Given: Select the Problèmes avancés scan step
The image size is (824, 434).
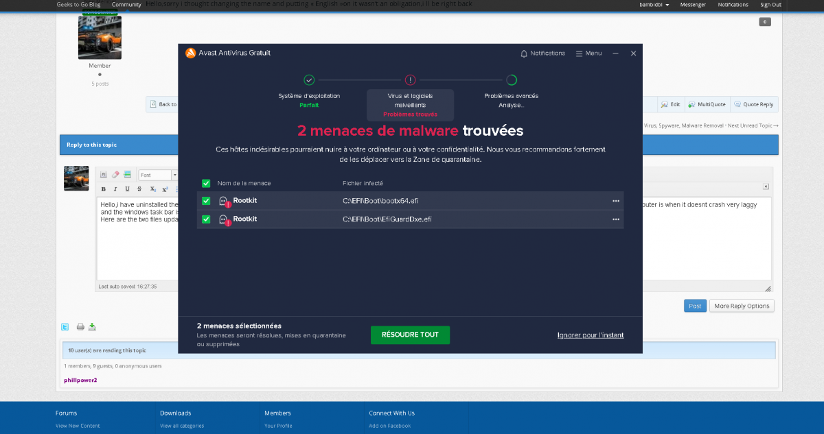Looking at the screenshot, I should click(x=511, y=100).
